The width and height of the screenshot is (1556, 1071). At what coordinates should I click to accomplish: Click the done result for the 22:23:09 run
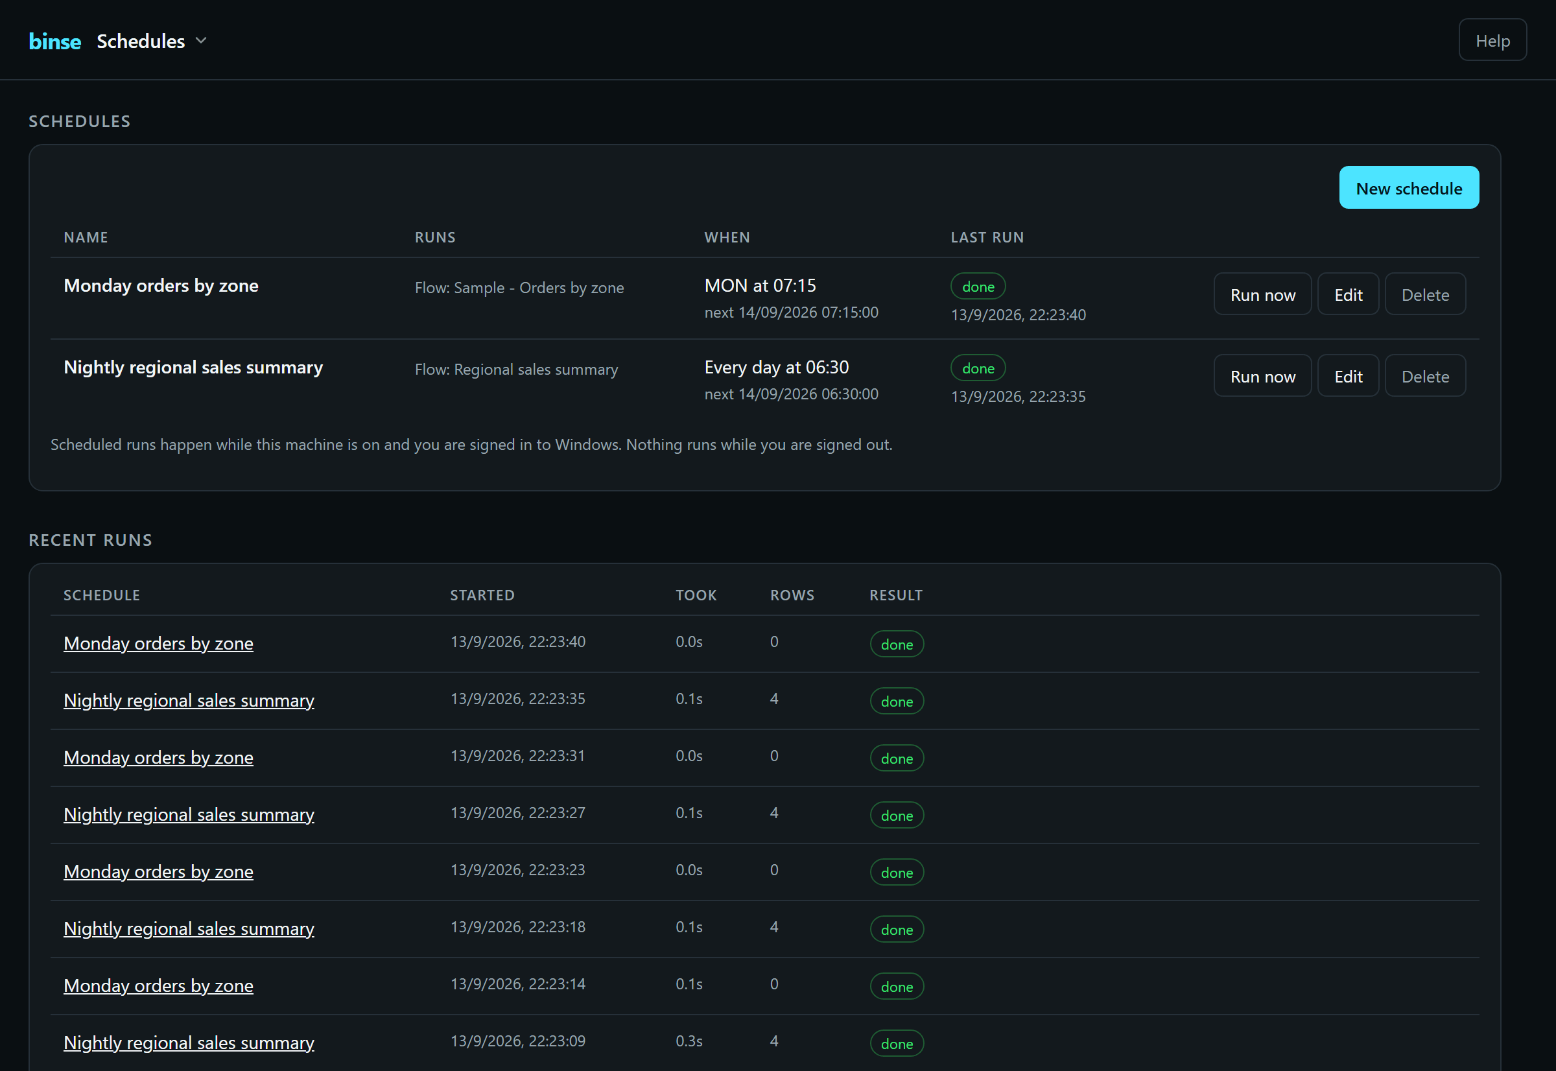tap(897, 1044)
